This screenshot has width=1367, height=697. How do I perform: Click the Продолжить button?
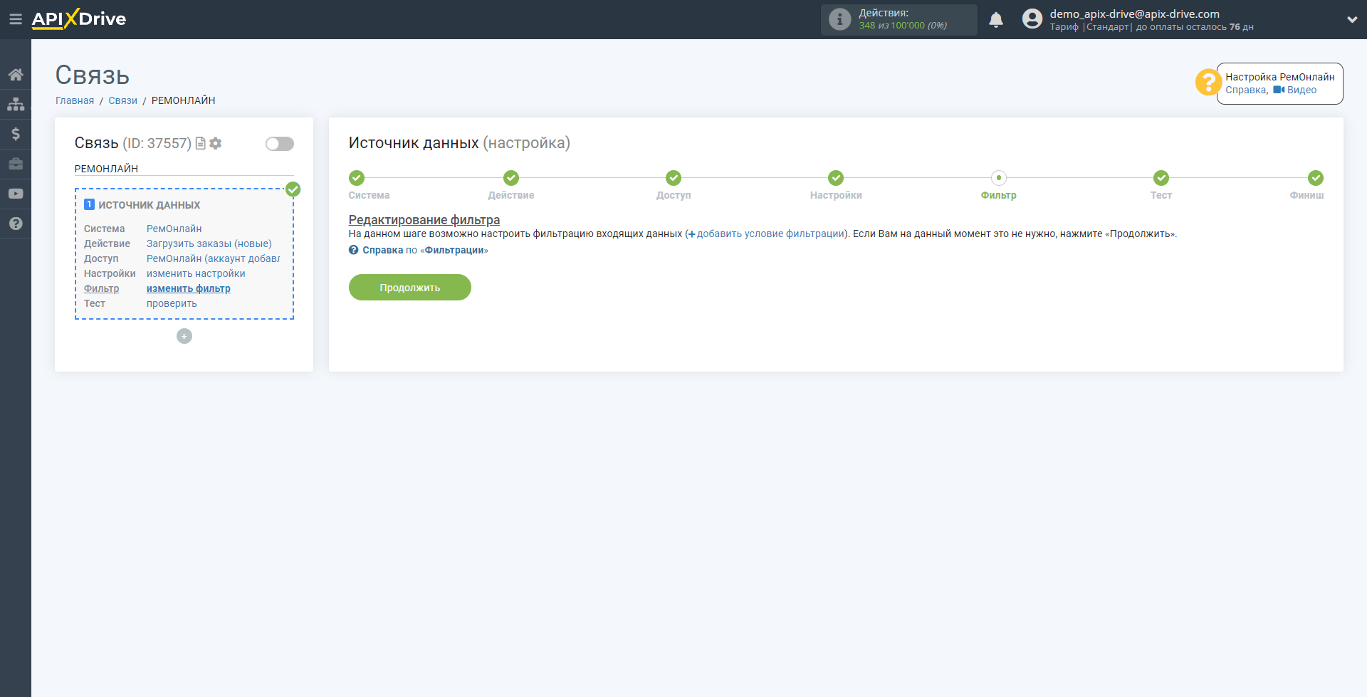click(410, 288)
